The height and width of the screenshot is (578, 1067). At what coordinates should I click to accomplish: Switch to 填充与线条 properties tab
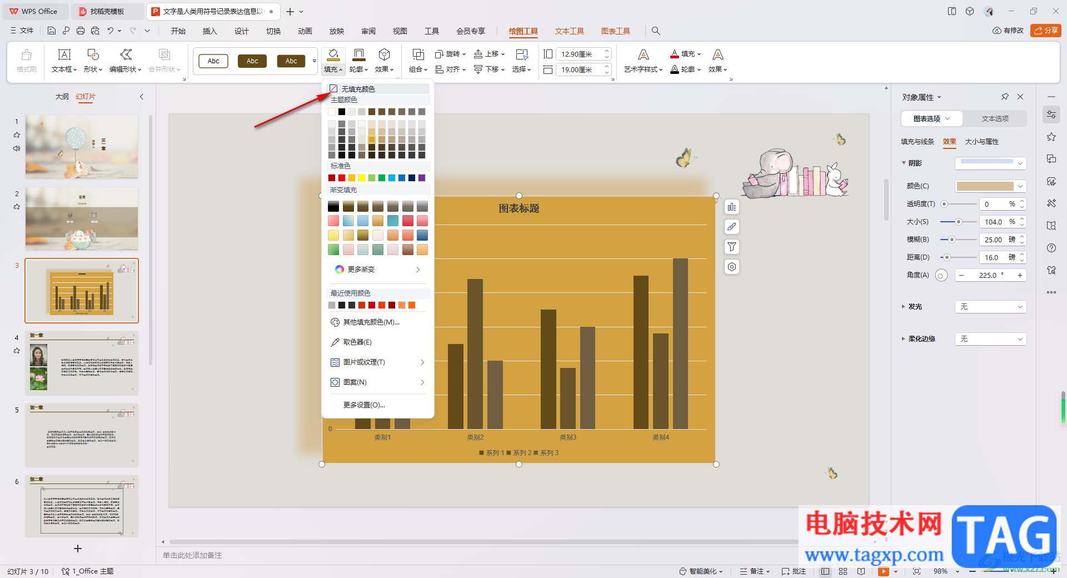coord(917,142)
